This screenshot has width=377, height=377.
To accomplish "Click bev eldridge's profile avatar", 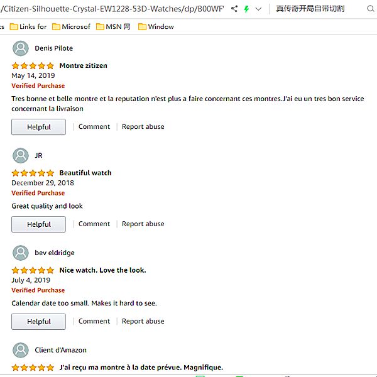I will point(21,253).
